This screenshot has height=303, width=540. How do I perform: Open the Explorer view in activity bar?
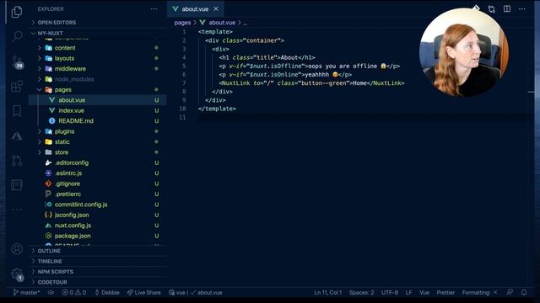pyautogui.click(x=17, y=12)
